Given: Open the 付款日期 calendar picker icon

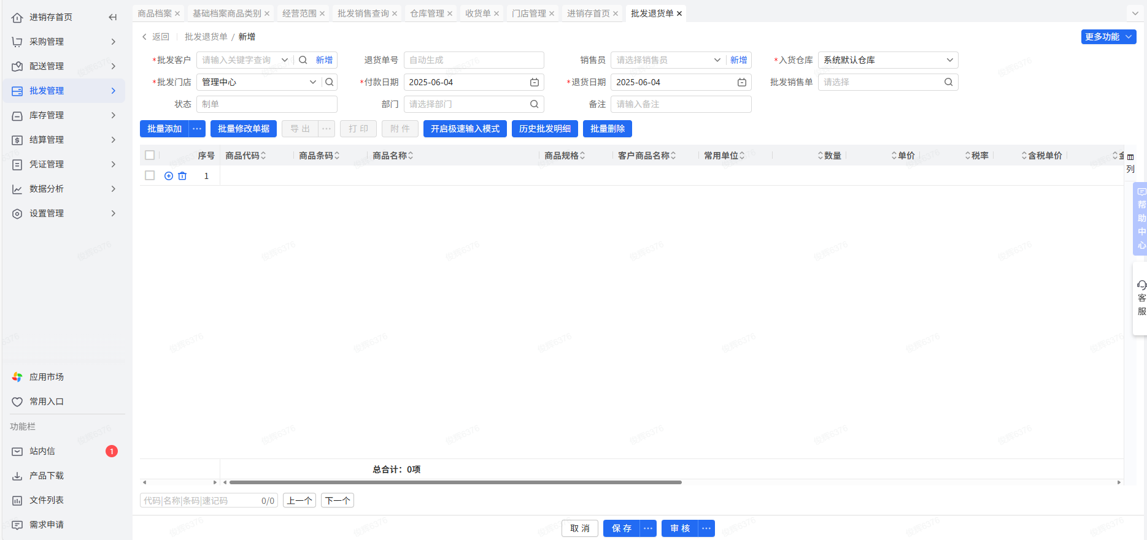Looking at the screenshot, I should coord(535,82).
